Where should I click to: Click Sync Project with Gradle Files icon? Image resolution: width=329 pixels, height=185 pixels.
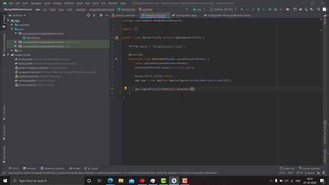pyautogui.click(x=300, y=9)
